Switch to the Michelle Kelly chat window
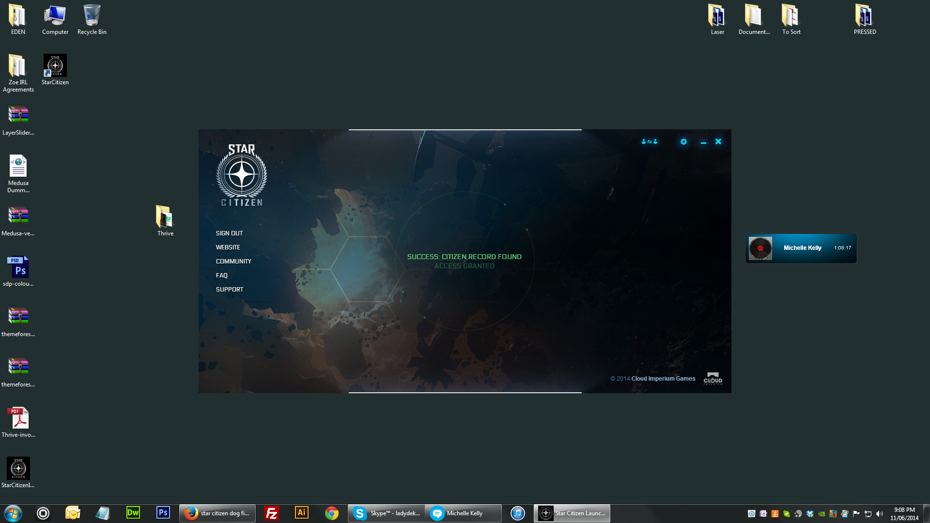Image resolution: width=930 pixels, height=523 pixels. 464,513
